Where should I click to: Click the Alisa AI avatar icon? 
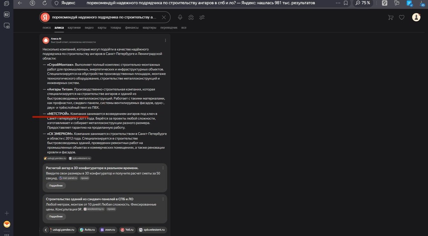pos(46,40)
